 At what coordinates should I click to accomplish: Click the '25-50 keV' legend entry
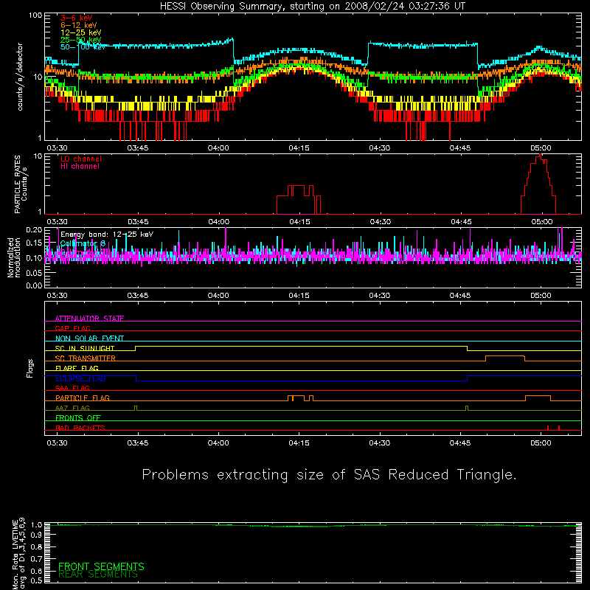click(80, 40)
